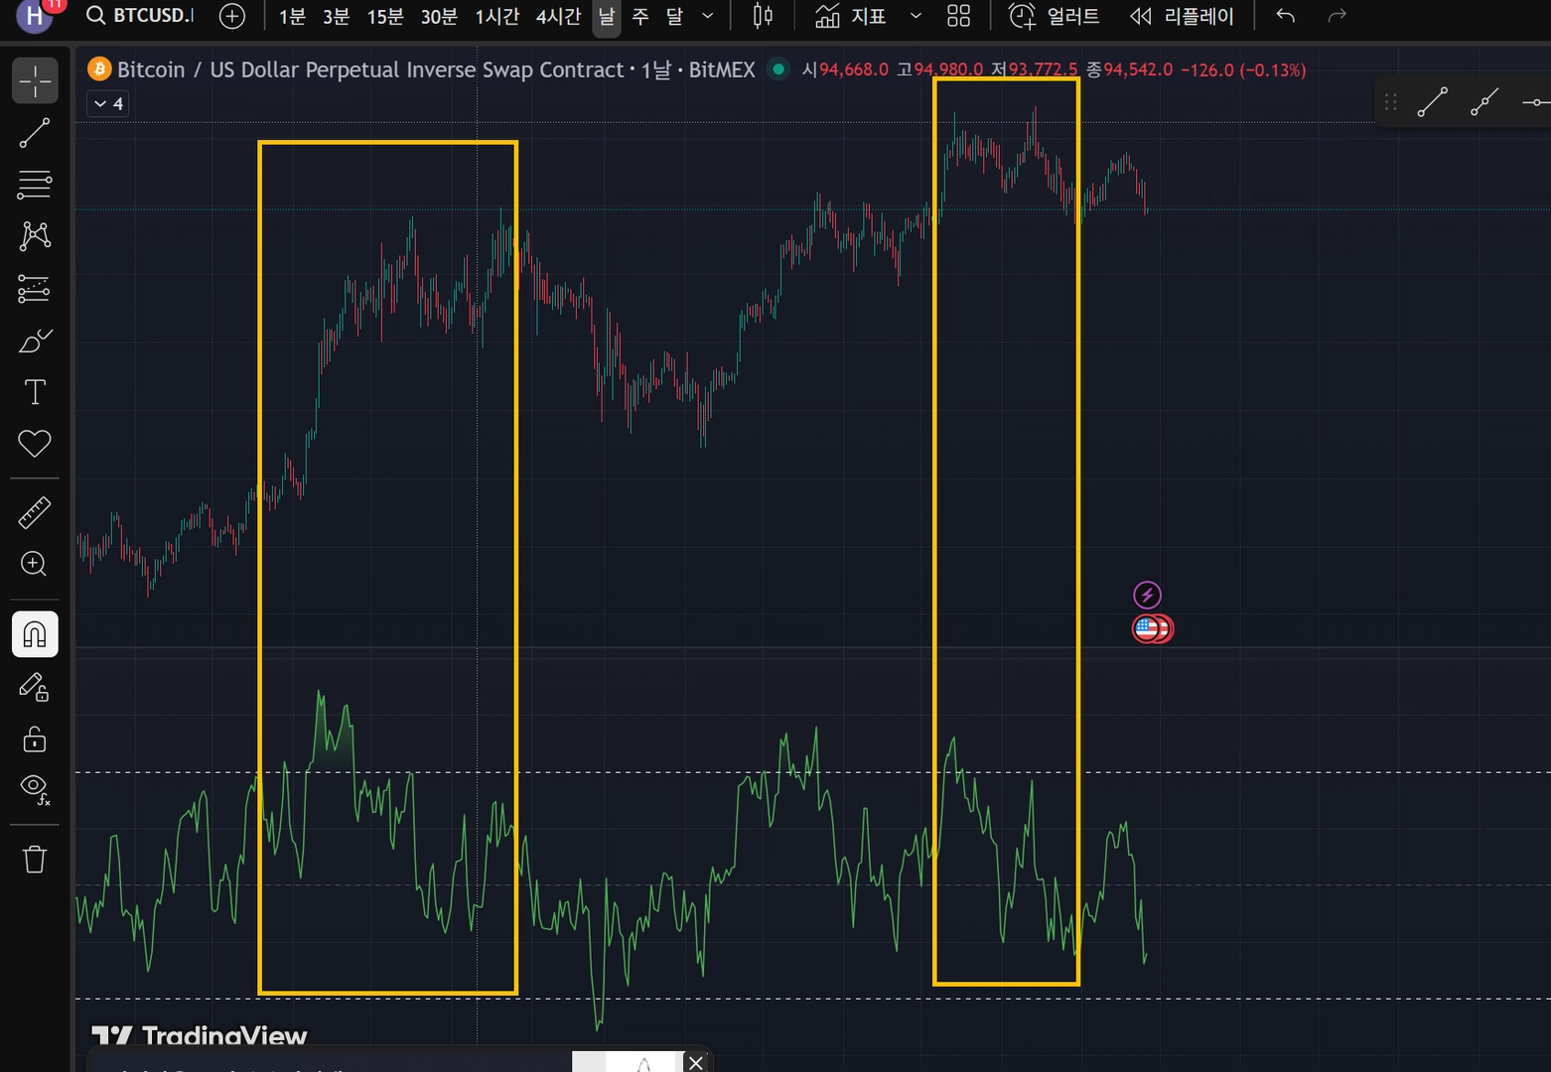Expand indicator templates dropdown arrow

click(916, 16)
